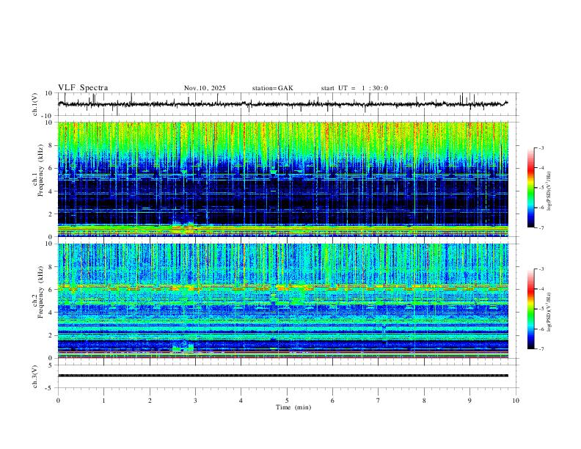
Task: Click the "-5" tick on ch.3 voltage axis
Action: 49,388
